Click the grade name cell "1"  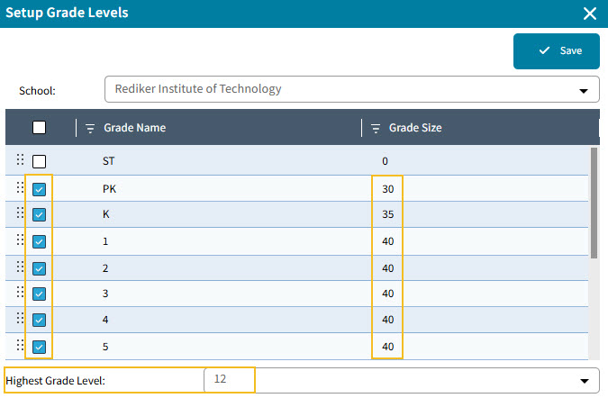point(105,241)
